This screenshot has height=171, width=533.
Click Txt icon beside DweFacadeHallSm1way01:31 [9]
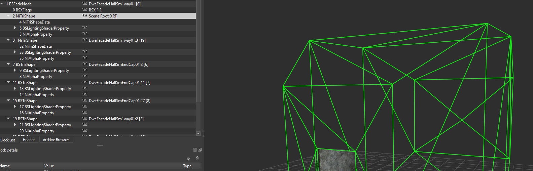pos(85,40)
